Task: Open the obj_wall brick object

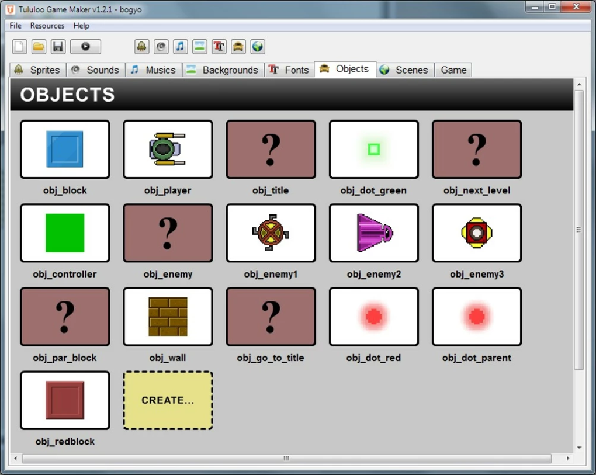Action: point(168,317)
